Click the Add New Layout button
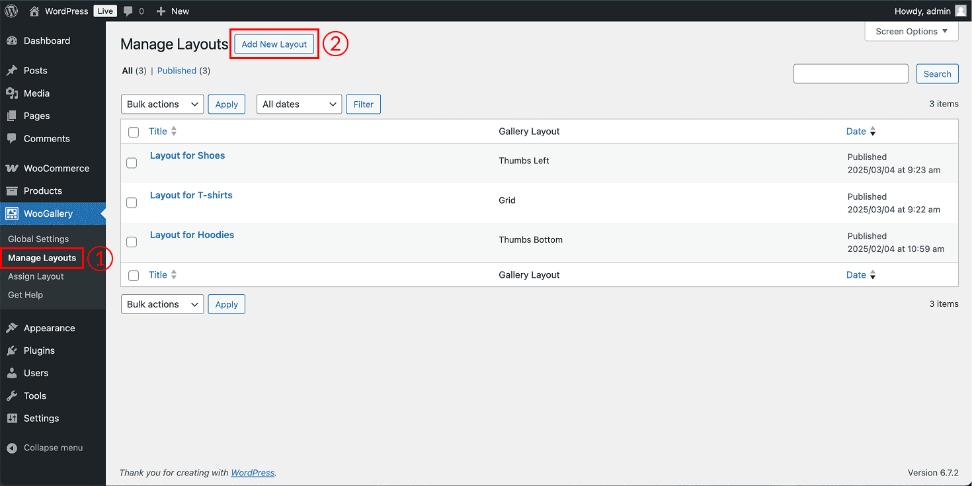Screen dimensions: 972x486 click(x=274, y=44)
